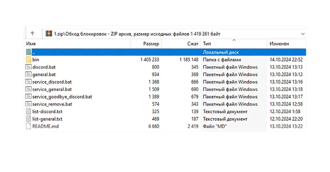330x172 pixels.
Task: Select the general.bat file name
Action: point(44,74)
